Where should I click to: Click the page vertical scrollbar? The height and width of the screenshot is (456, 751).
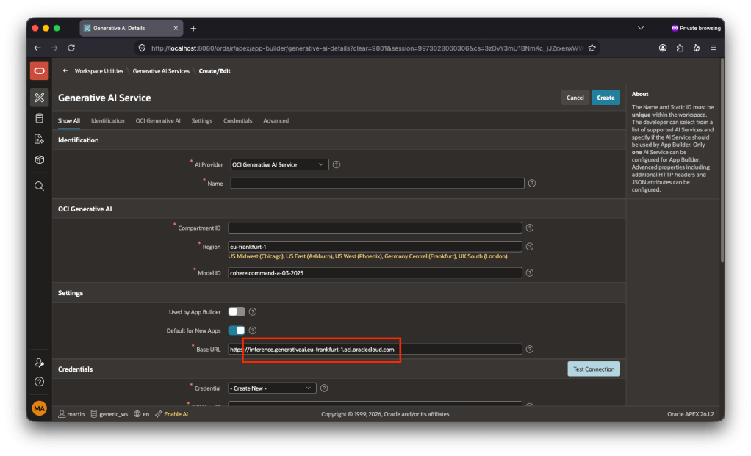pyautogui.click(x=722, y=160)
